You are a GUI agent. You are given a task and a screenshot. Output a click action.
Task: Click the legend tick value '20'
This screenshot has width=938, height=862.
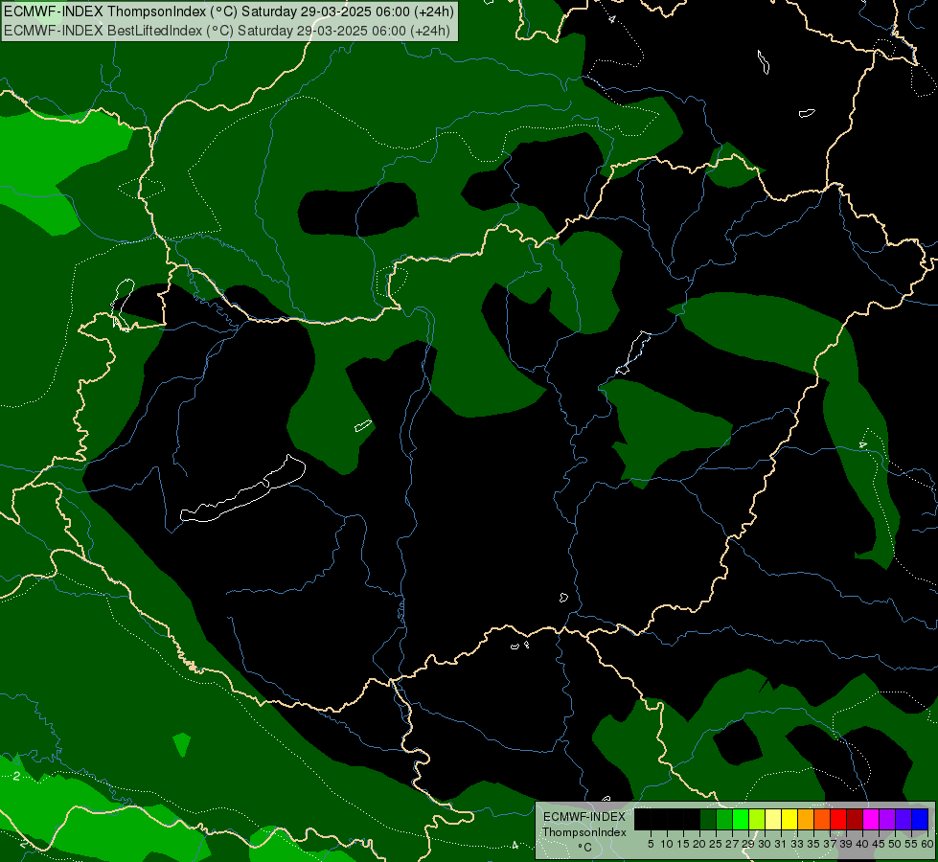[699, 844]
